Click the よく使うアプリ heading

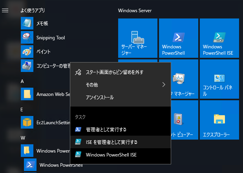[x=33, y=10]
